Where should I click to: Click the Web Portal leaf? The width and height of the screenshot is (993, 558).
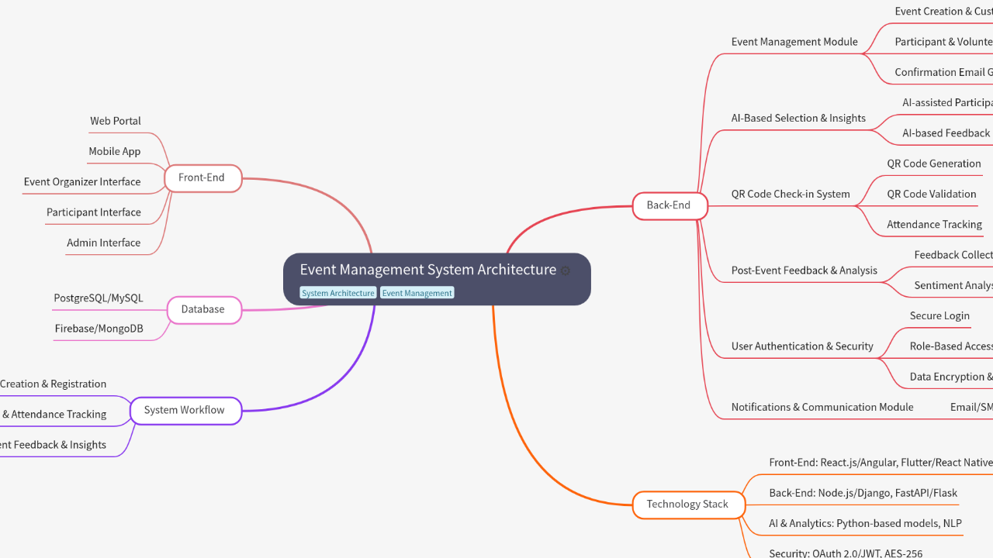116,121
